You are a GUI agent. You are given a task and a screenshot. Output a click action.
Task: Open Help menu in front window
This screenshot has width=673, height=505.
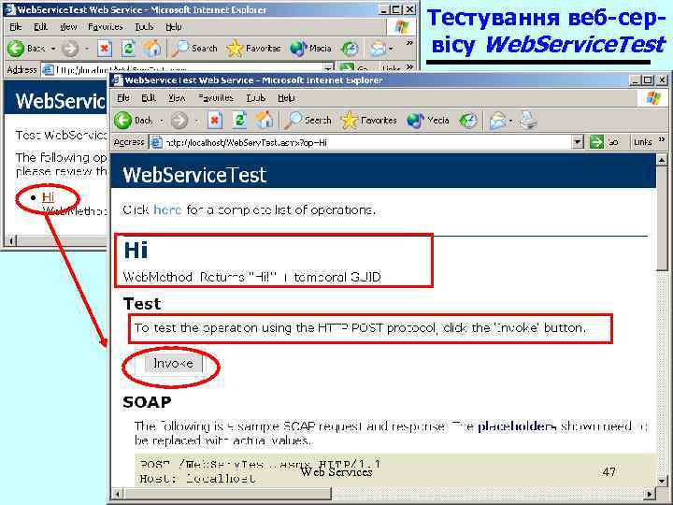(x=286, y=98)
